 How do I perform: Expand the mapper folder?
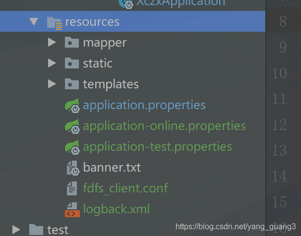[x=52, y=43]
